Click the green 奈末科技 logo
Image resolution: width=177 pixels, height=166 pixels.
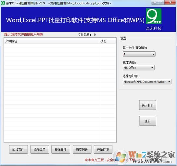(154, 16)
